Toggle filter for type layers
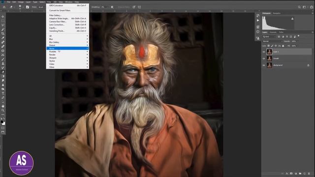Screen dimensions: 315x177 (287, 37)
